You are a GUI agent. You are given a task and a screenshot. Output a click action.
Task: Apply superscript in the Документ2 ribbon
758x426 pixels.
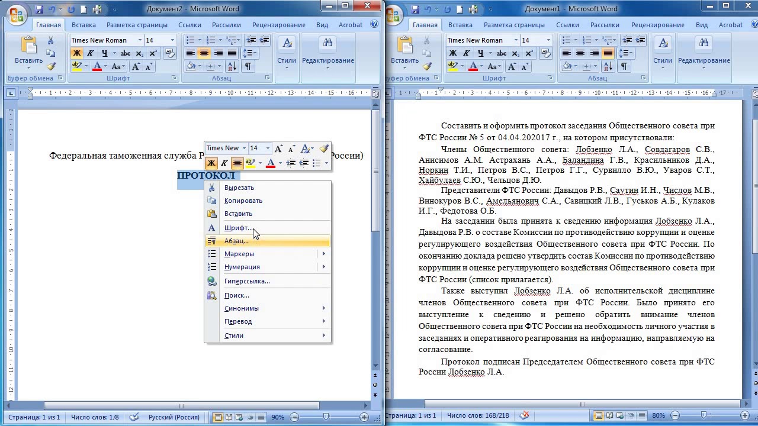pos(153,53)
